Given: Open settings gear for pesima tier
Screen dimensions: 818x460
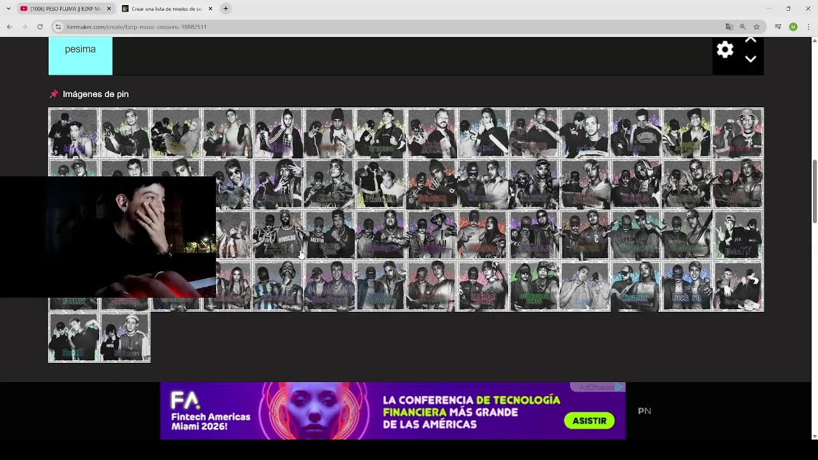Looking at the screenshot, I should [x=725, y=50].
